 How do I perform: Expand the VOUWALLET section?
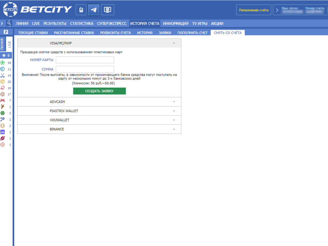click(x=99, y=120)
